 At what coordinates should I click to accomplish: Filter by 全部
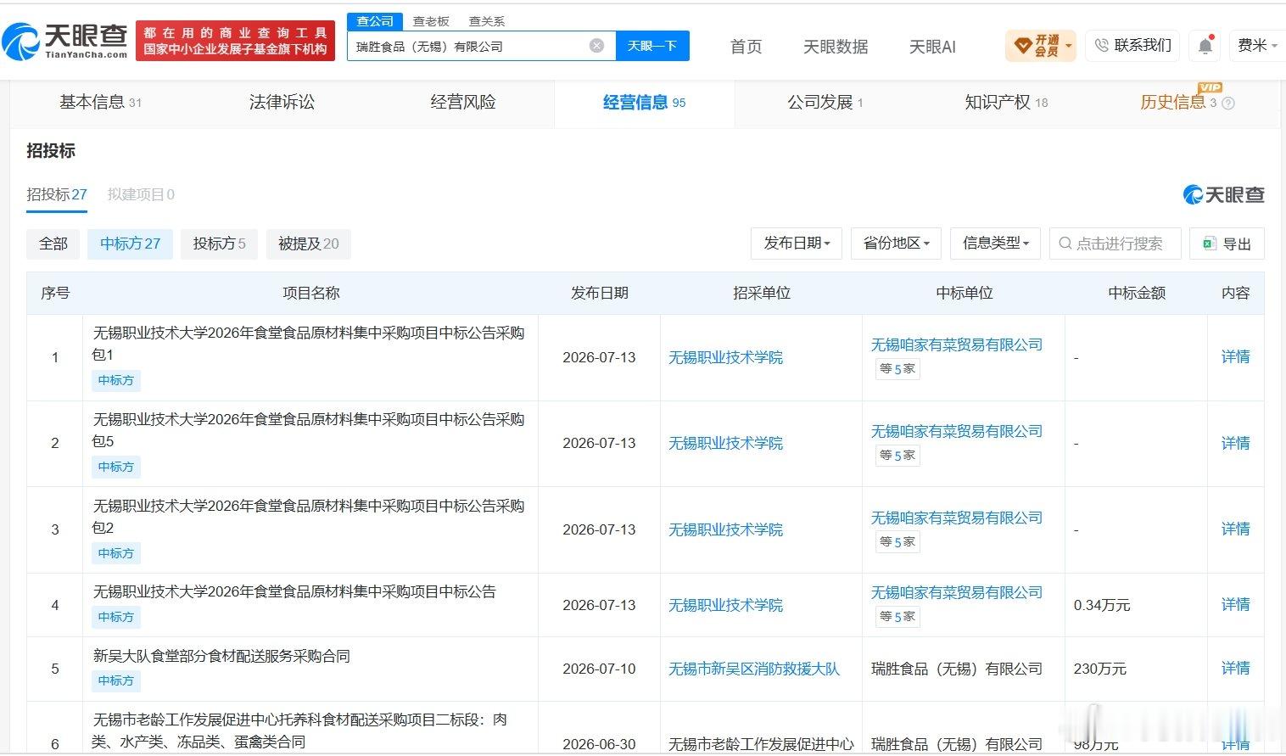click(x=53, y=244)
